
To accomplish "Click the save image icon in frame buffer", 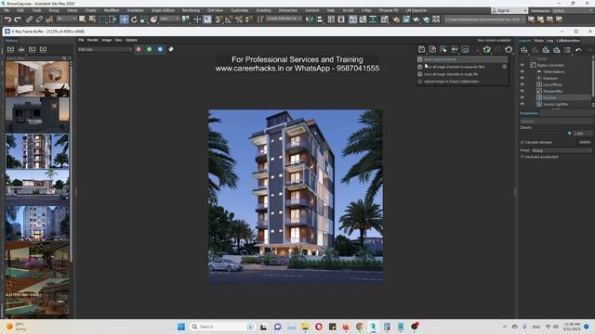I will tap(421, 49).
